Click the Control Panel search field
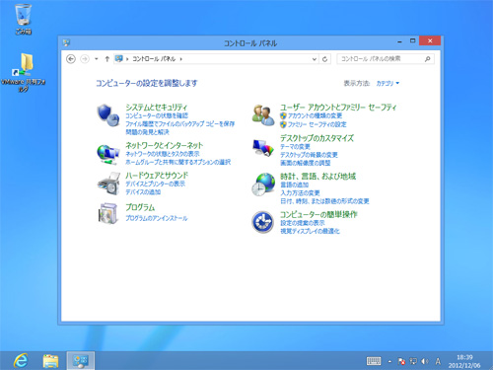 (386, 59)
